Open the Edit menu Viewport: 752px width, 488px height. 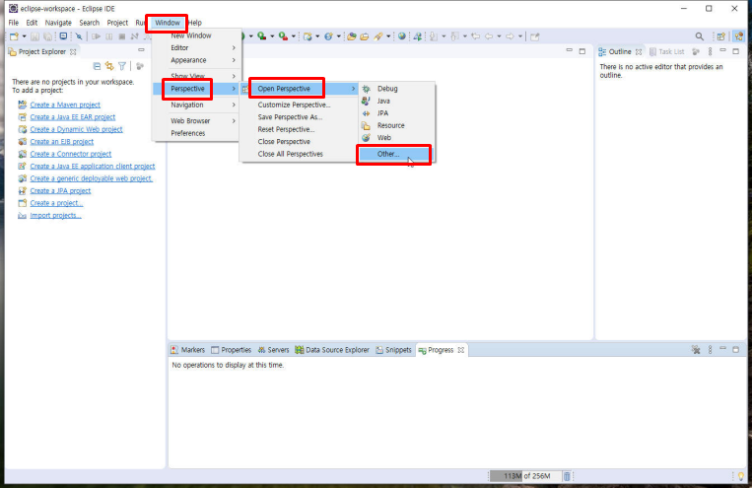click(x=32, y=23)
